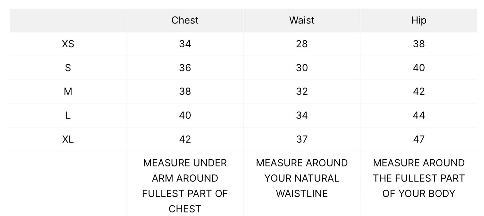Click the M hip value 42
Screen dimensions: 484x216
[x=418, y=91]
